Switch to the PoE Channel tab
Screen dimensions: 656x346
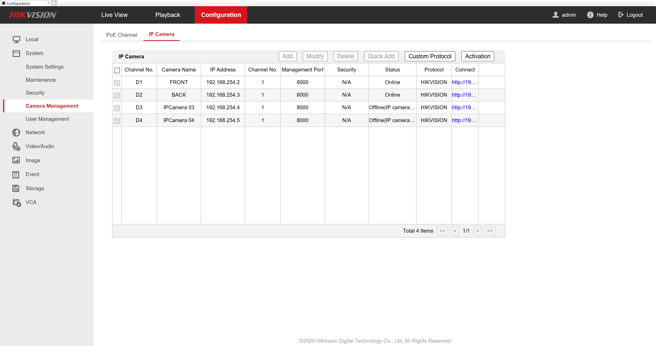[122, 35]
